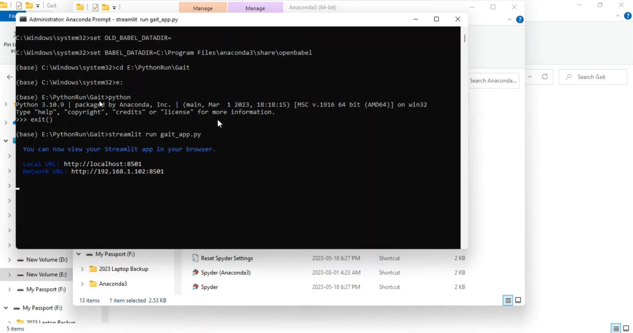Click the Spyder (Anaconda3) shortcut icon
This screenshot has width=633, height=333.
pyautogui.click(x=195, y=273)
